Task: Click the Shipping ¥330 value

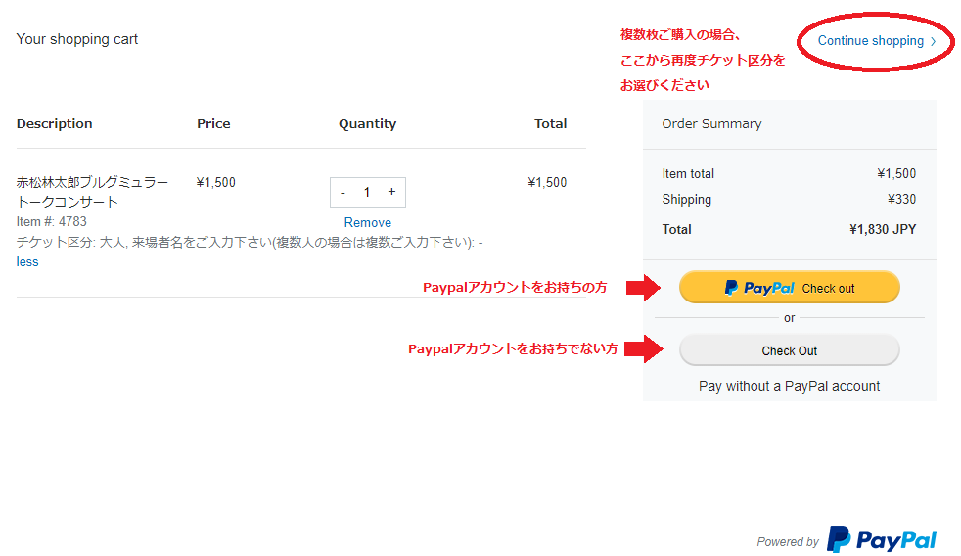Action: 901,200
